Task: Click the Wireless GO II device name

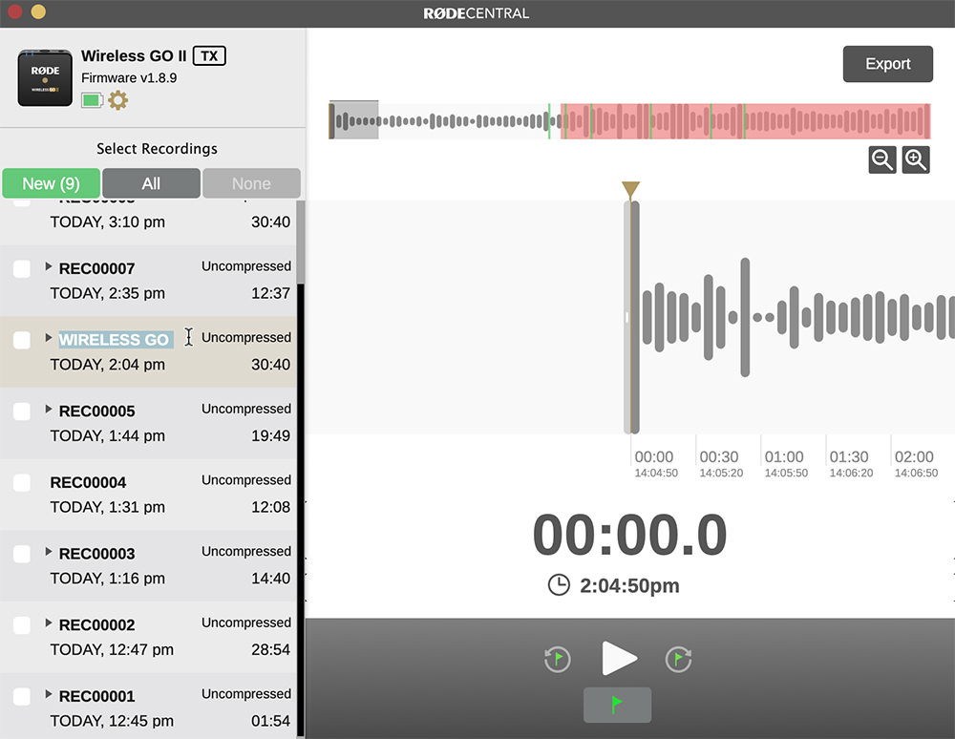Action: pyautogui.click(x=134, y=56)
